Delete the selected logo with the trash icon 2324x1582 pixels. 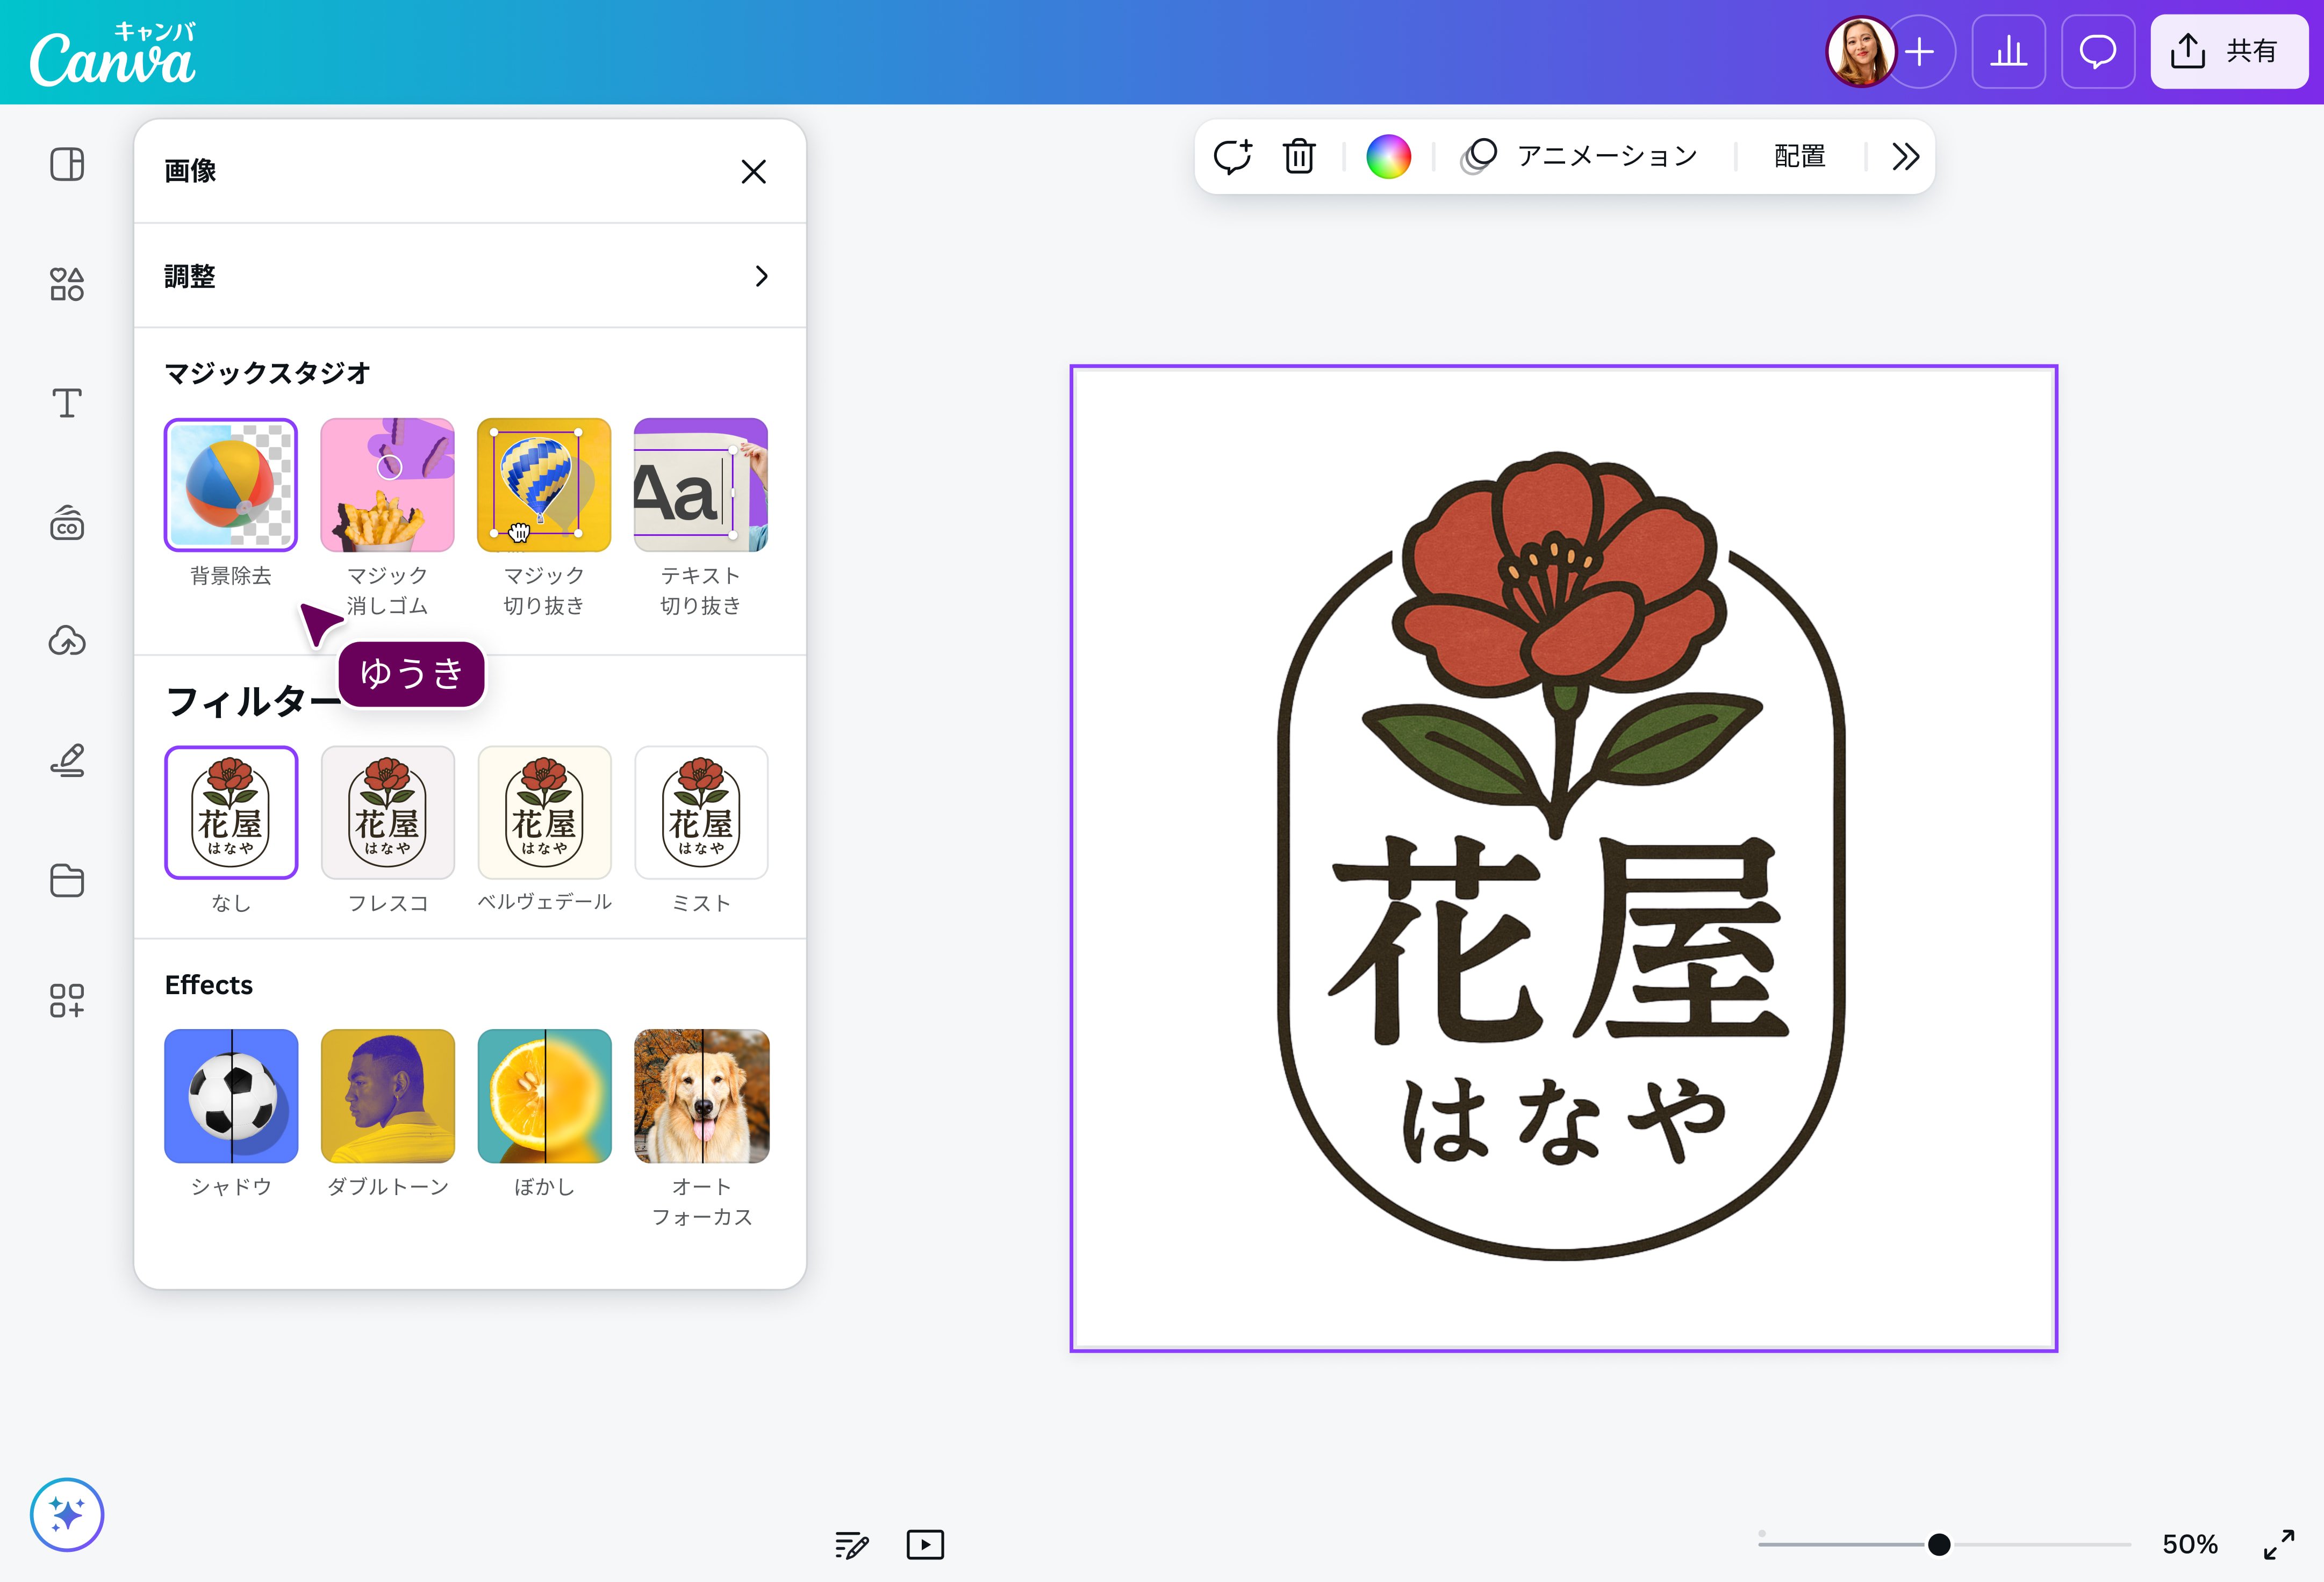(x=1299, y=155)
